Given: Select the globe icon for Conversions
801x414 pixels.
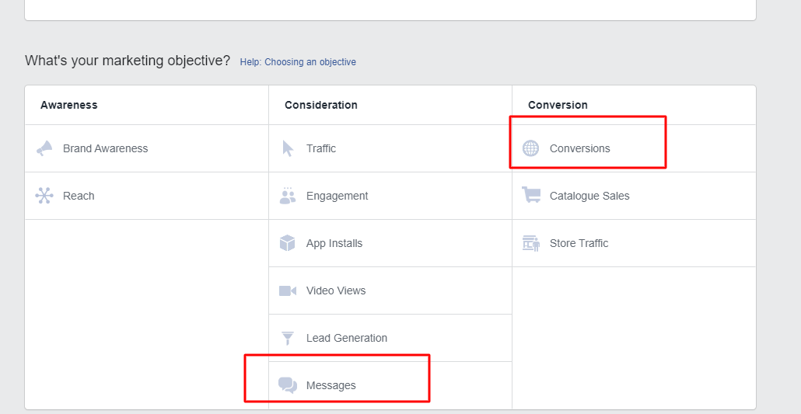Looking at the screenshot, I should click(x=530, y=148).
